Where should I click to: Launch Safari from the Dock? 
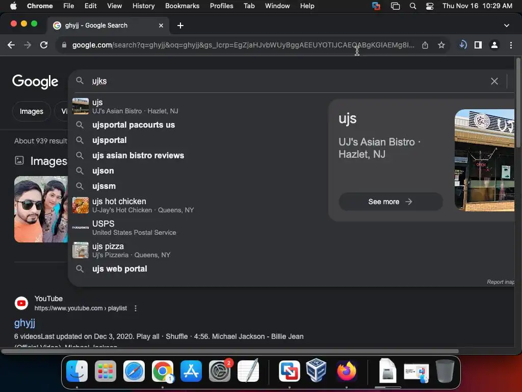(x=134, y=371)
